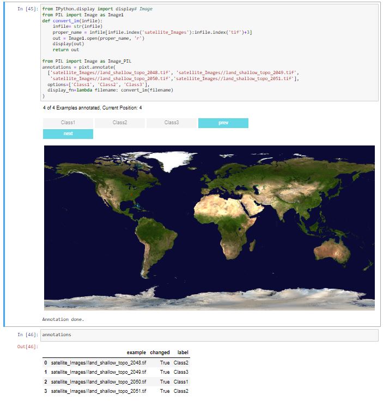The image size is (383, 401).
Task: Click the In [45] cell prompt
Action: pyautogui.click(x=28, y=9)
